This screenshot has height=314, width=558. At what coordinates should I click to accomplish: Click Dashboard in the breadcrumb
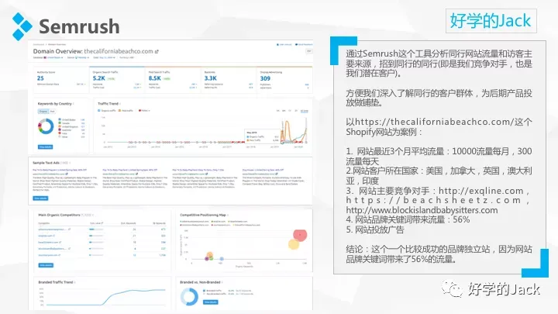tap(39, 44)
